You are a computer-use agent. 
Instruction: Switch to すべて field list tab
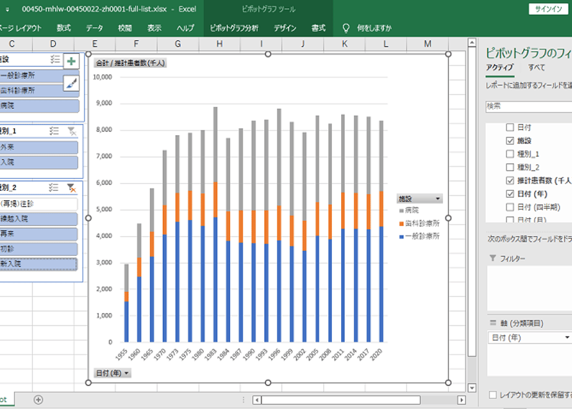(x=537, y=67)
